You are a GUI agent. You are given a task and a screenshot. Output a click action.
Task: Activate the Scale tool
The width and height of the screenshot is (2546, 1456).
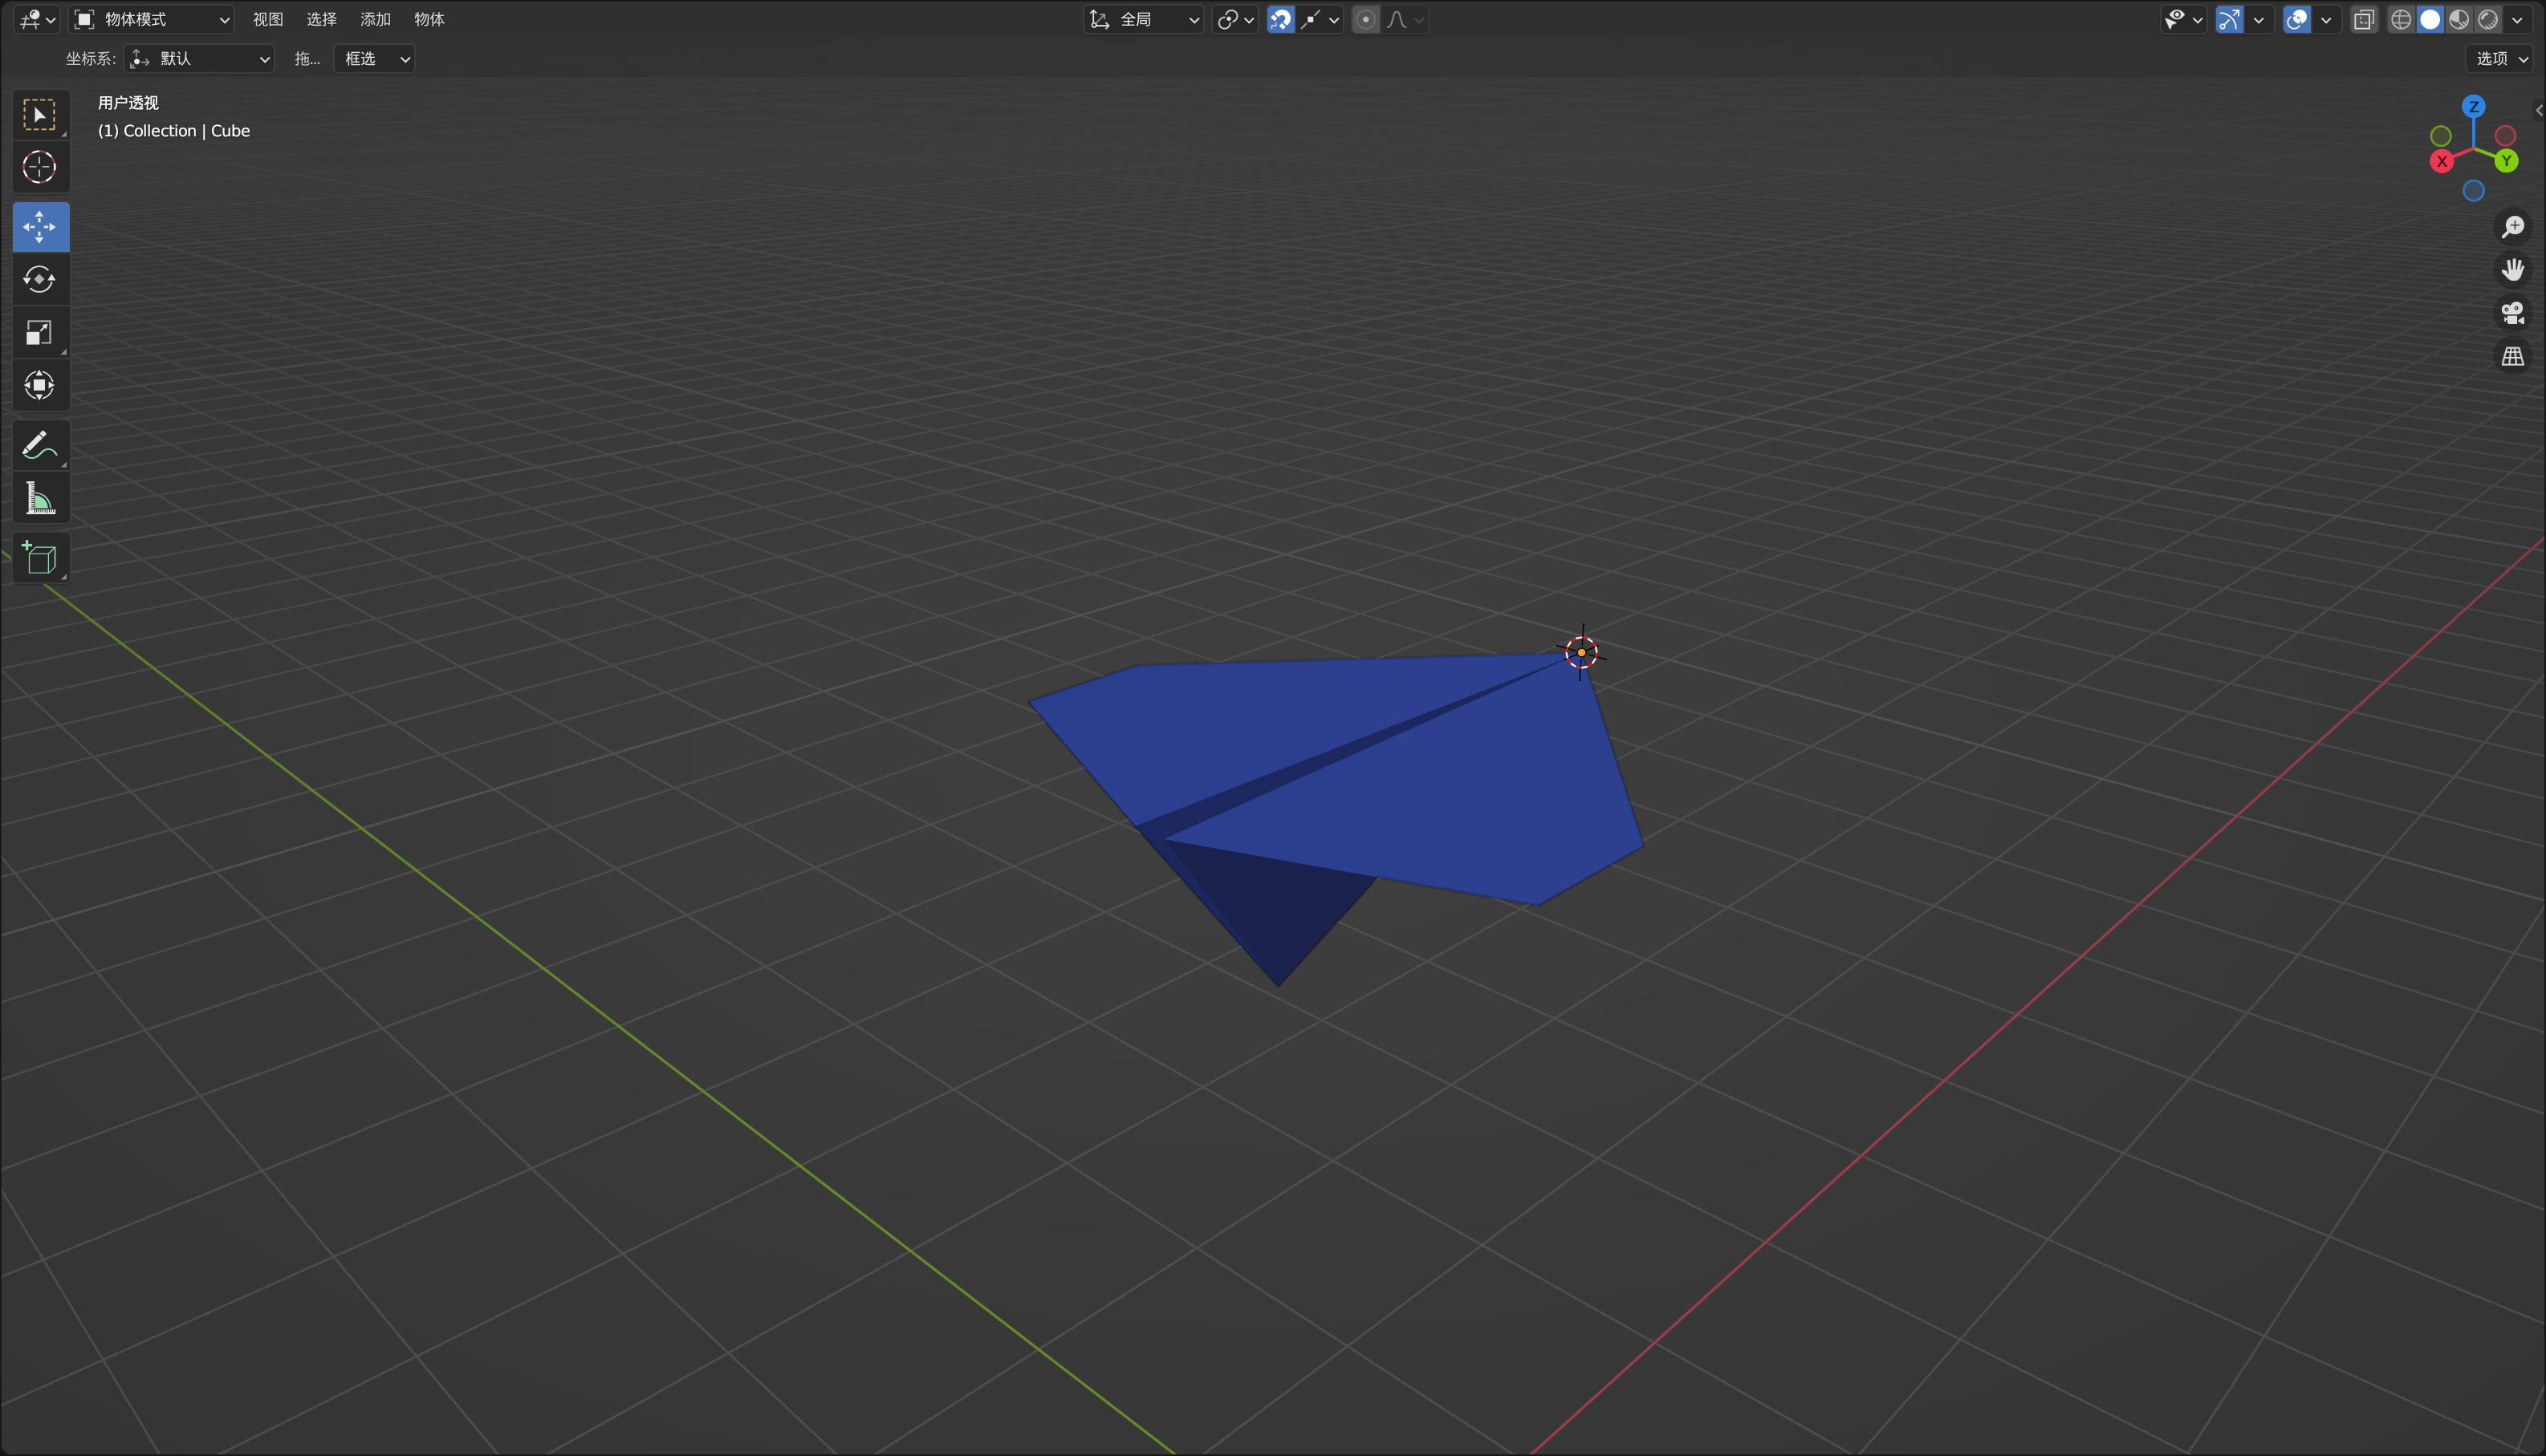(40, 332)
